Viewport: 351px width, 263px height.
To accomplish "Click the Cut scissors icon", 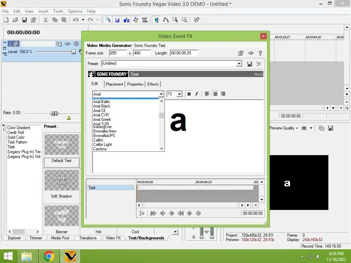I will point(46,20).
